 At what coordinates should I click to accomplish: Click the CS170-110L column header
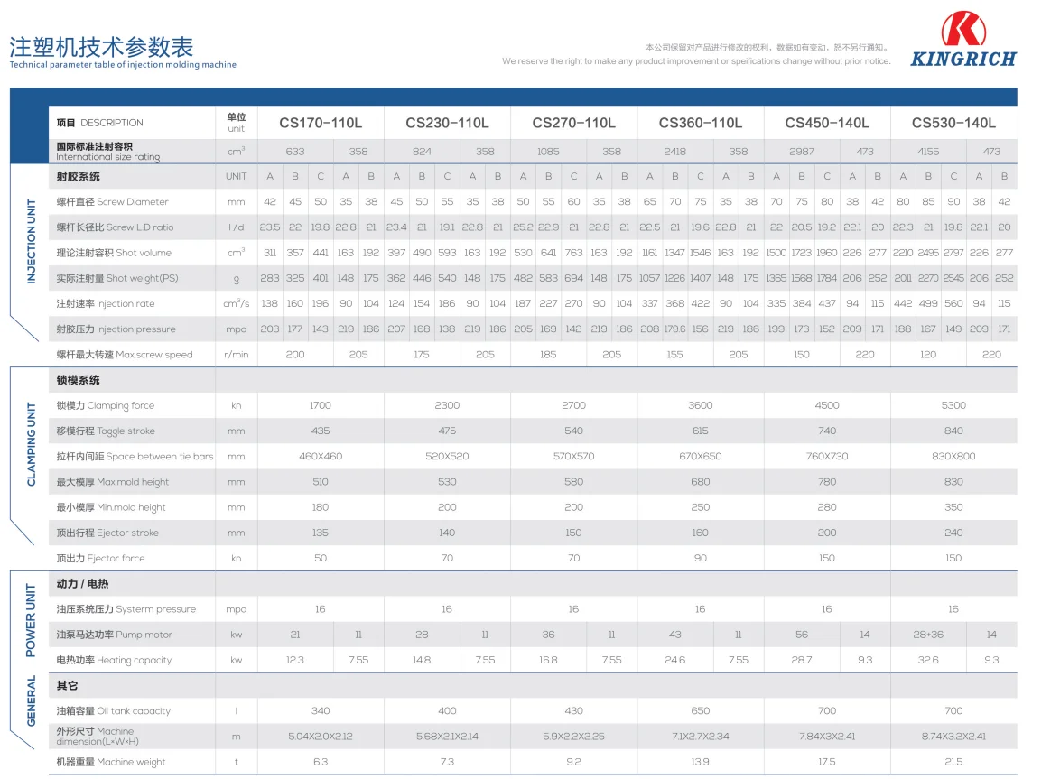321,123
